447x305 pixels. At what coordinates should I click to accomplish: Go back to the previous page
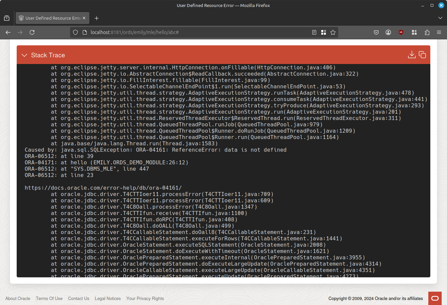[8, 32]
